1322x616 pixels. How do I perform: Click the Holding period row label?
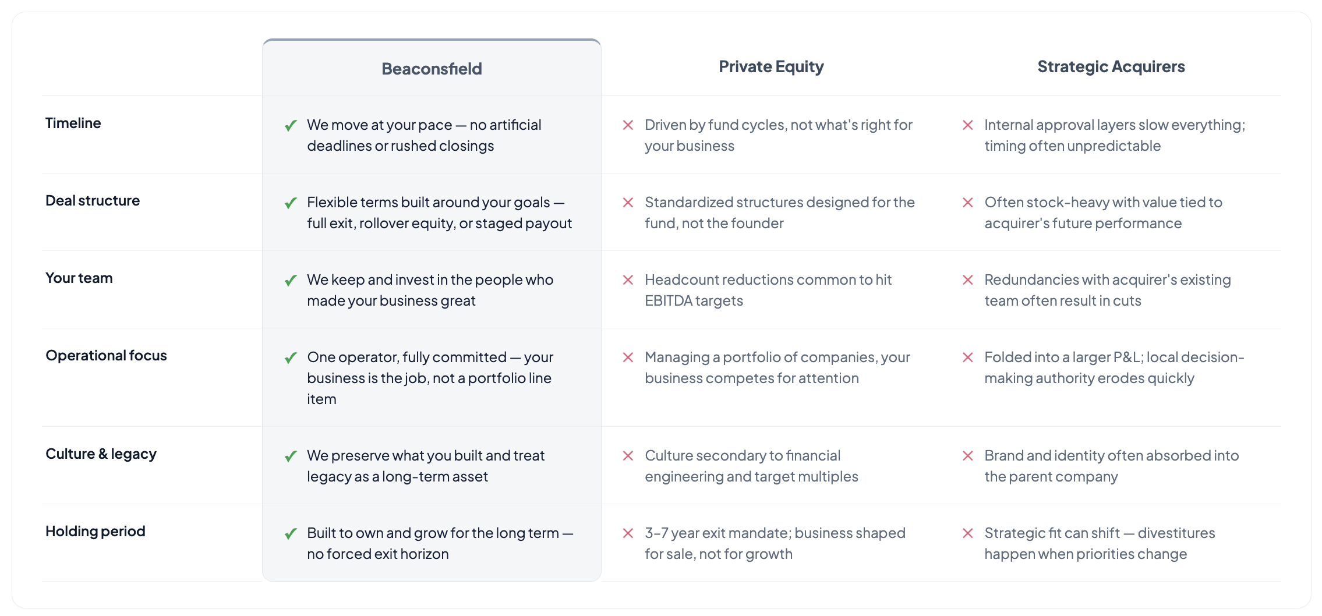tap(96, 532)
